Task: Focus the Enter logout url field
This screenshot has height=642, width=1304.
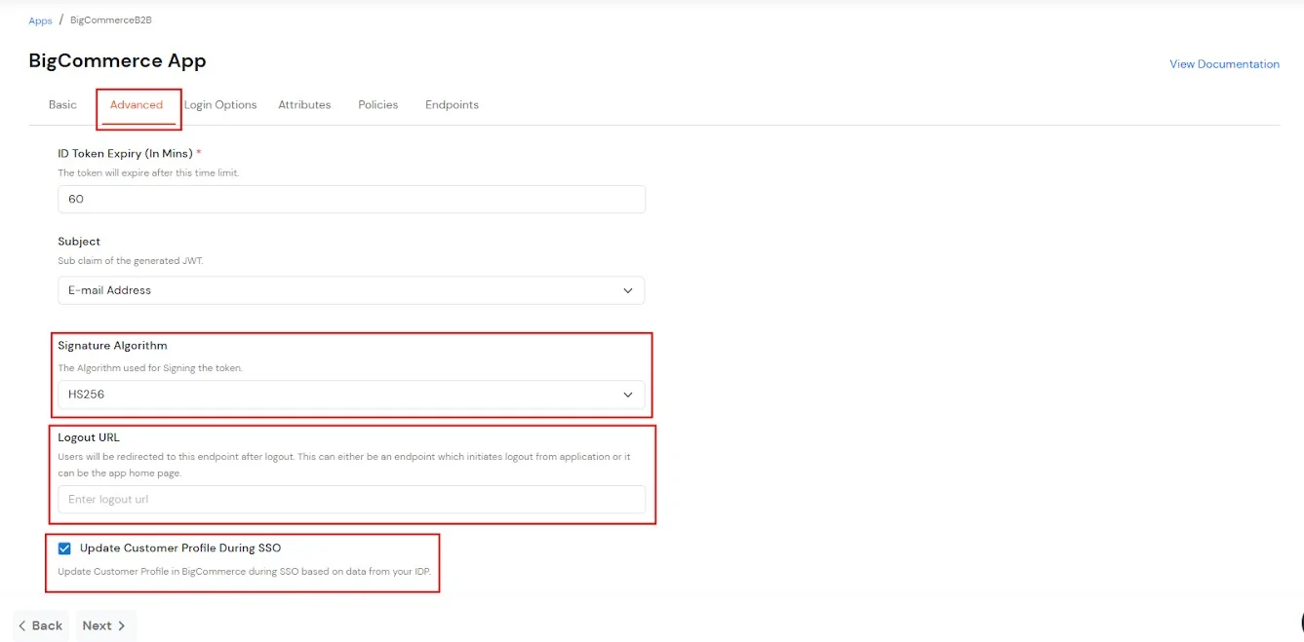Action: point(351,500)
